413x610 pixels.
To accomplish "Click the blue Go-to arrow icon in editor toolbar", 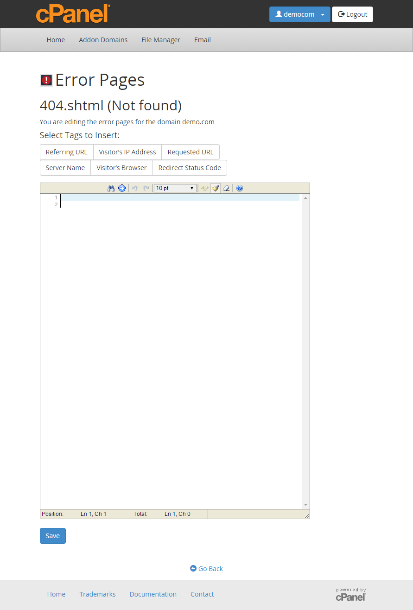I will pos(122,188).
